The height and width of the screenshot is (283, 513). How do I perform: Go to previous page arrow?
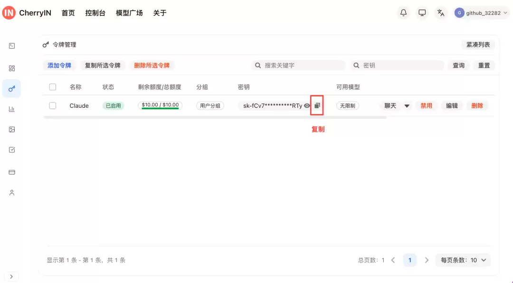pos(393,260)
